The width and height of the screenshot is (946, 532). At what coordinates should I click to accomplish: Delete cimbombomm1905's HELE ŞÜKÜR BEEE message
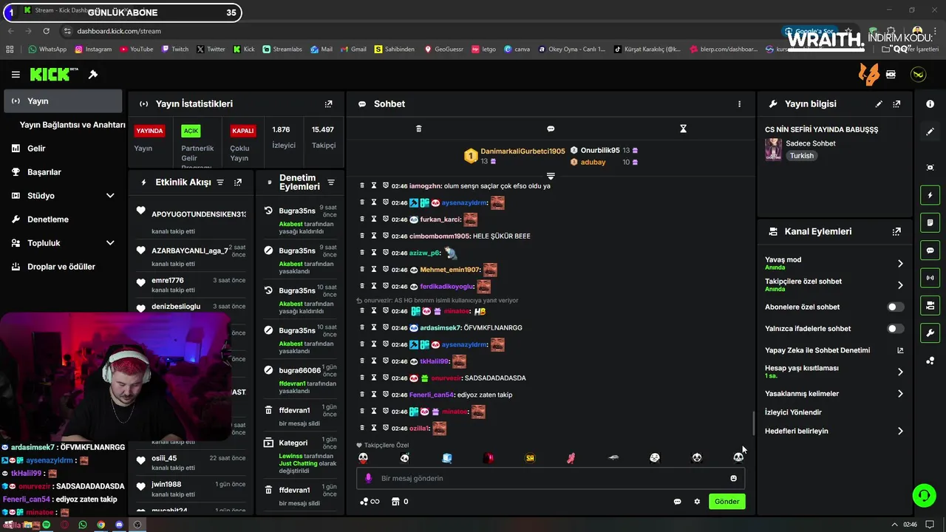click(x=361, y=236)
